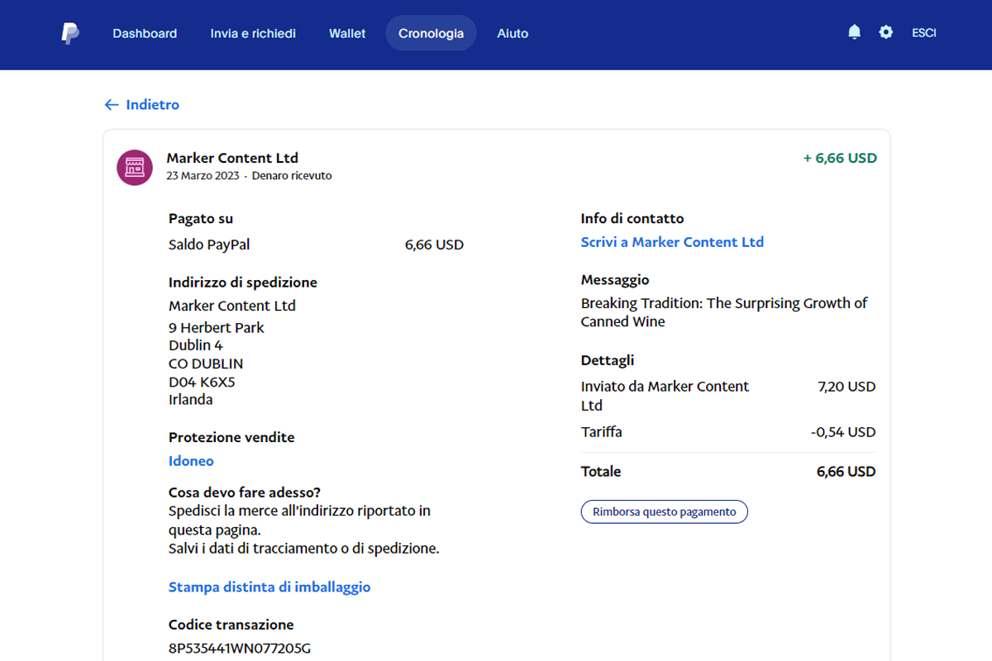The image size is (992, 661).
Task: Click the Marker Content Ltd transaction title
Action: 232,158
